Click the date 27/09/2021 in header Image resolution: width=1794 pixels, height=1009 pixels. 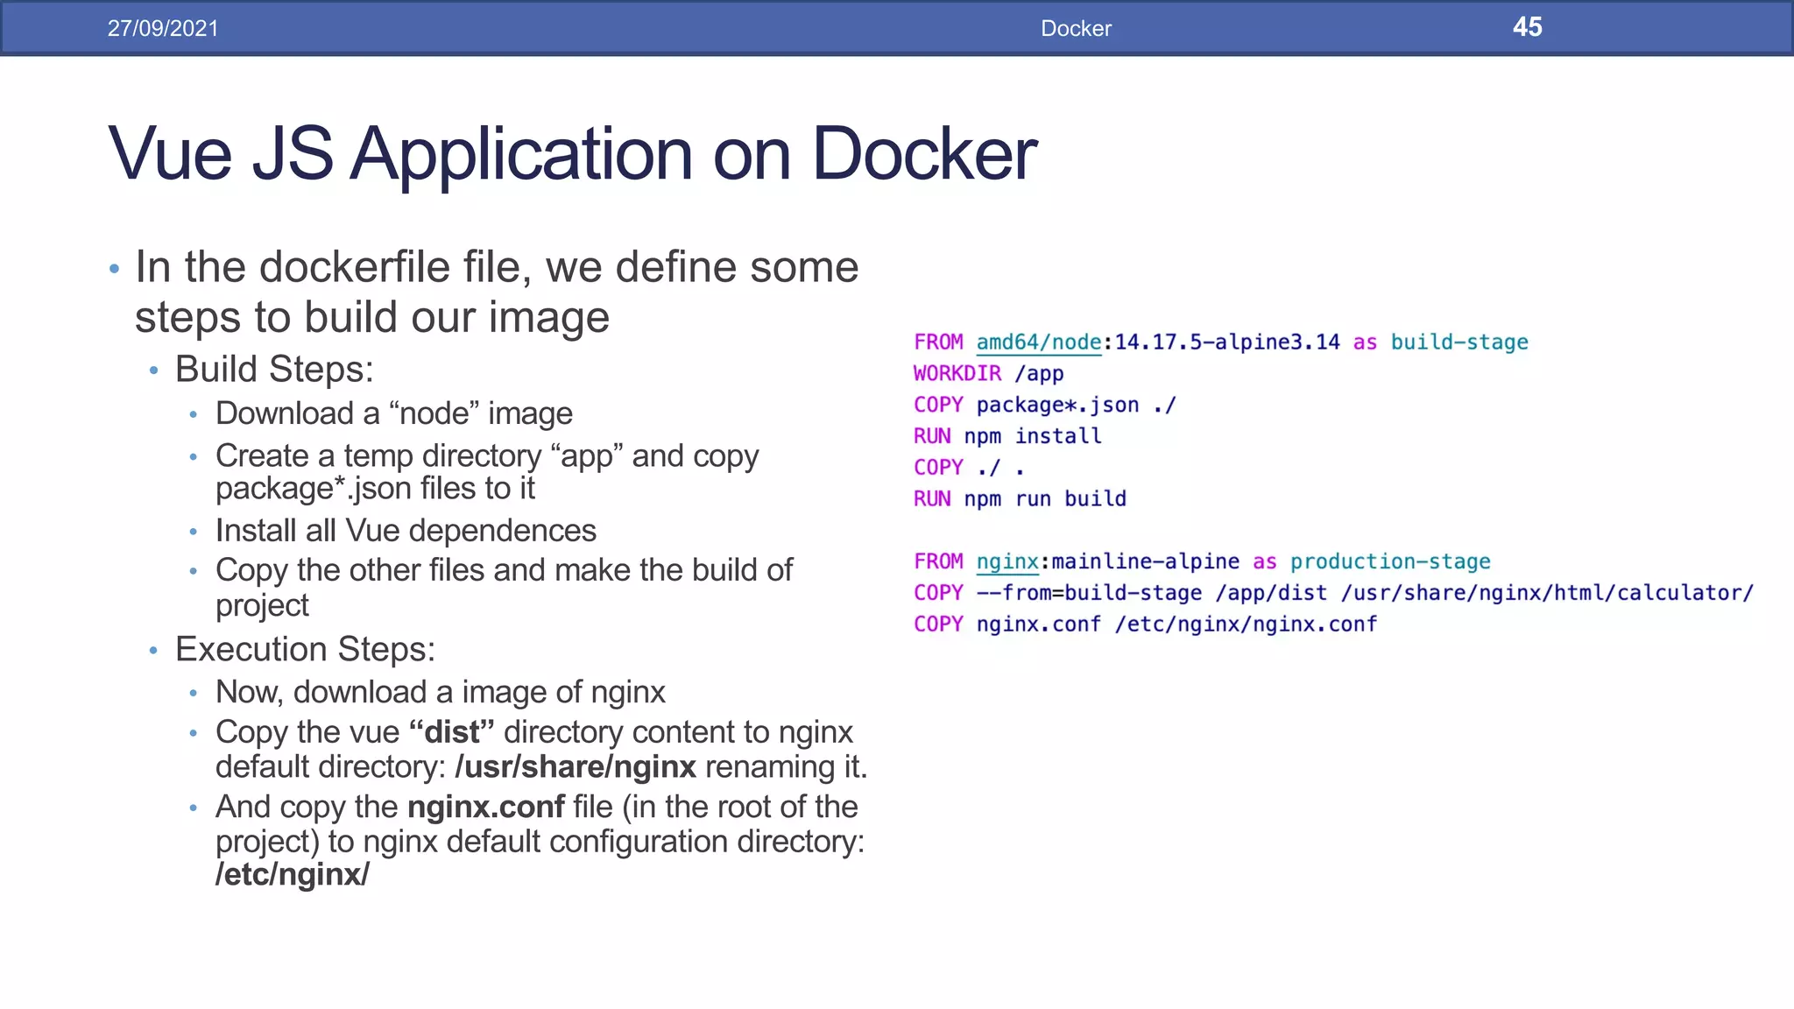[163, 28]
